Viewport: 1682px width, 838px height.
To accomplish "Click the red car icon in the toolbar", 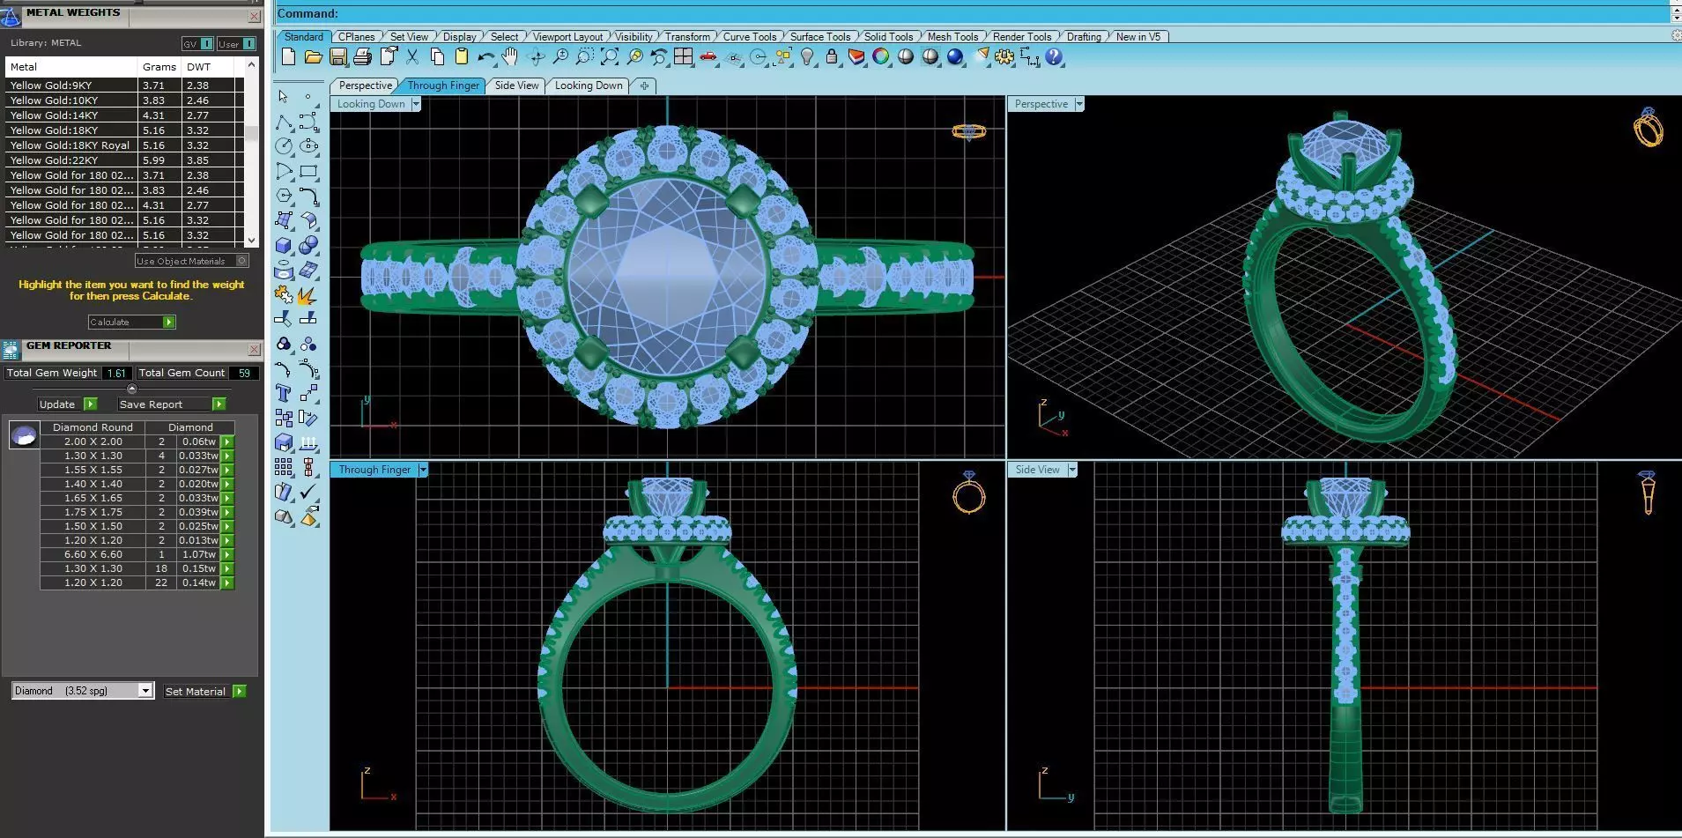I will [x=708, y=57].
